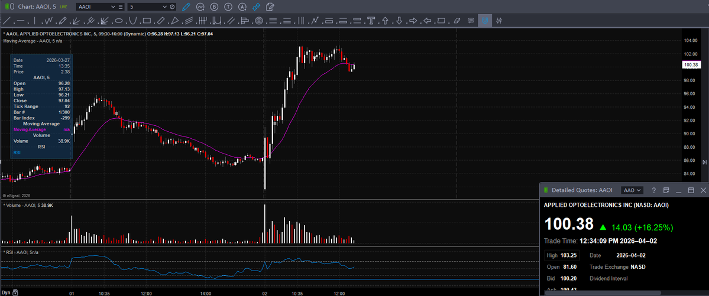Click the Dividend Interval label
709x296 pixels.
[608, 278]
